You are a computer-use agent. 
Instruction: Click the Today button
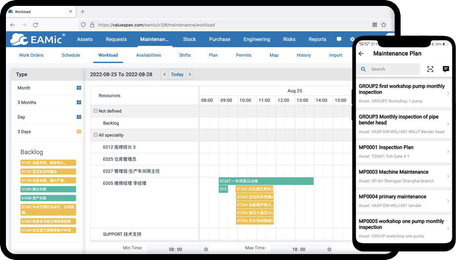(x=177, y=74)
